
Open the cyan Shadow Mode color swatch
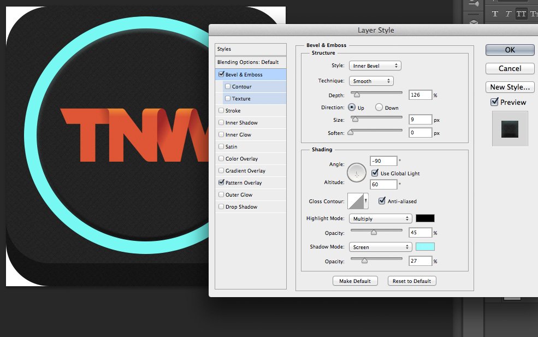pos(425,247)
